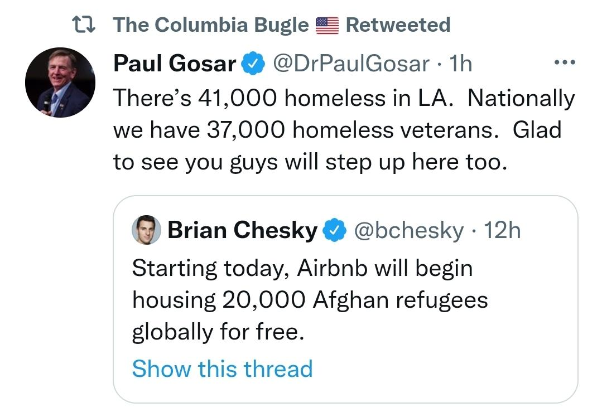Click the Brian Chesky display name
The image size is (602, 417).
coord(242,230)
